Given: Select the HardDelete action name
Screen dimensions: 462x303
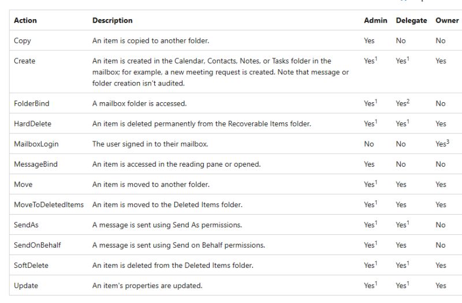Looking at the screenshot, I should 33,124.
